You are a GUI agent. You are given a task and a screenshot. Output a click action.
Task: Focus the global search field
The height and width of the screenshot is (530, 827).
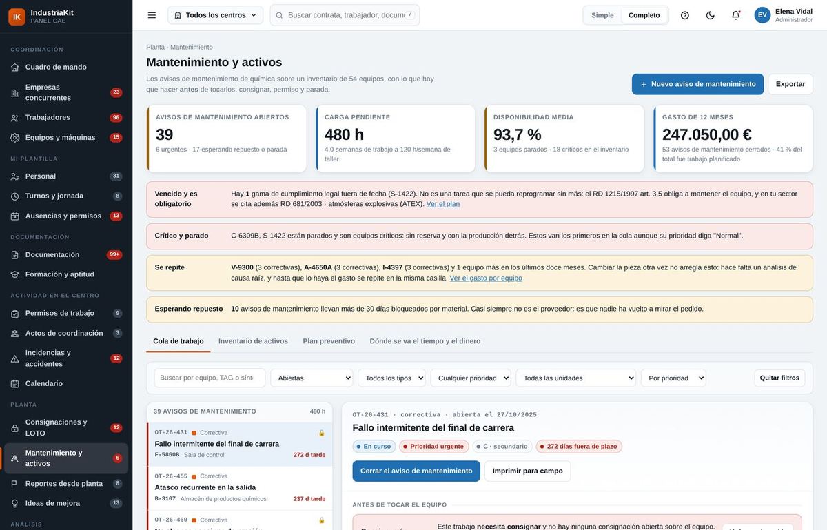tap(345, 15)
